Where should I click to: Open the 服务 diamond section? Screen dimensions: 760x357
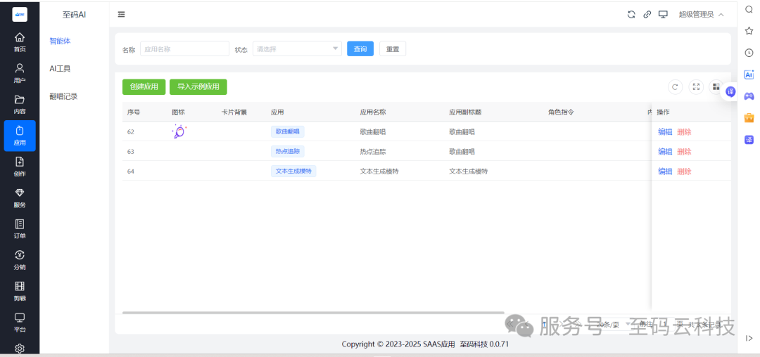coord(20,198)
